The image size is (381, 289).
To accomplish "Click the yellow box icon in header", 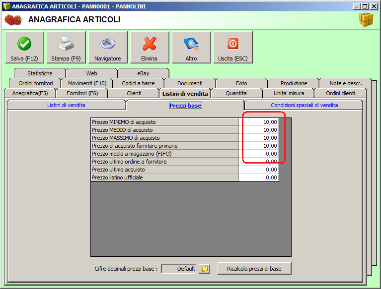I will coord(366,20).
